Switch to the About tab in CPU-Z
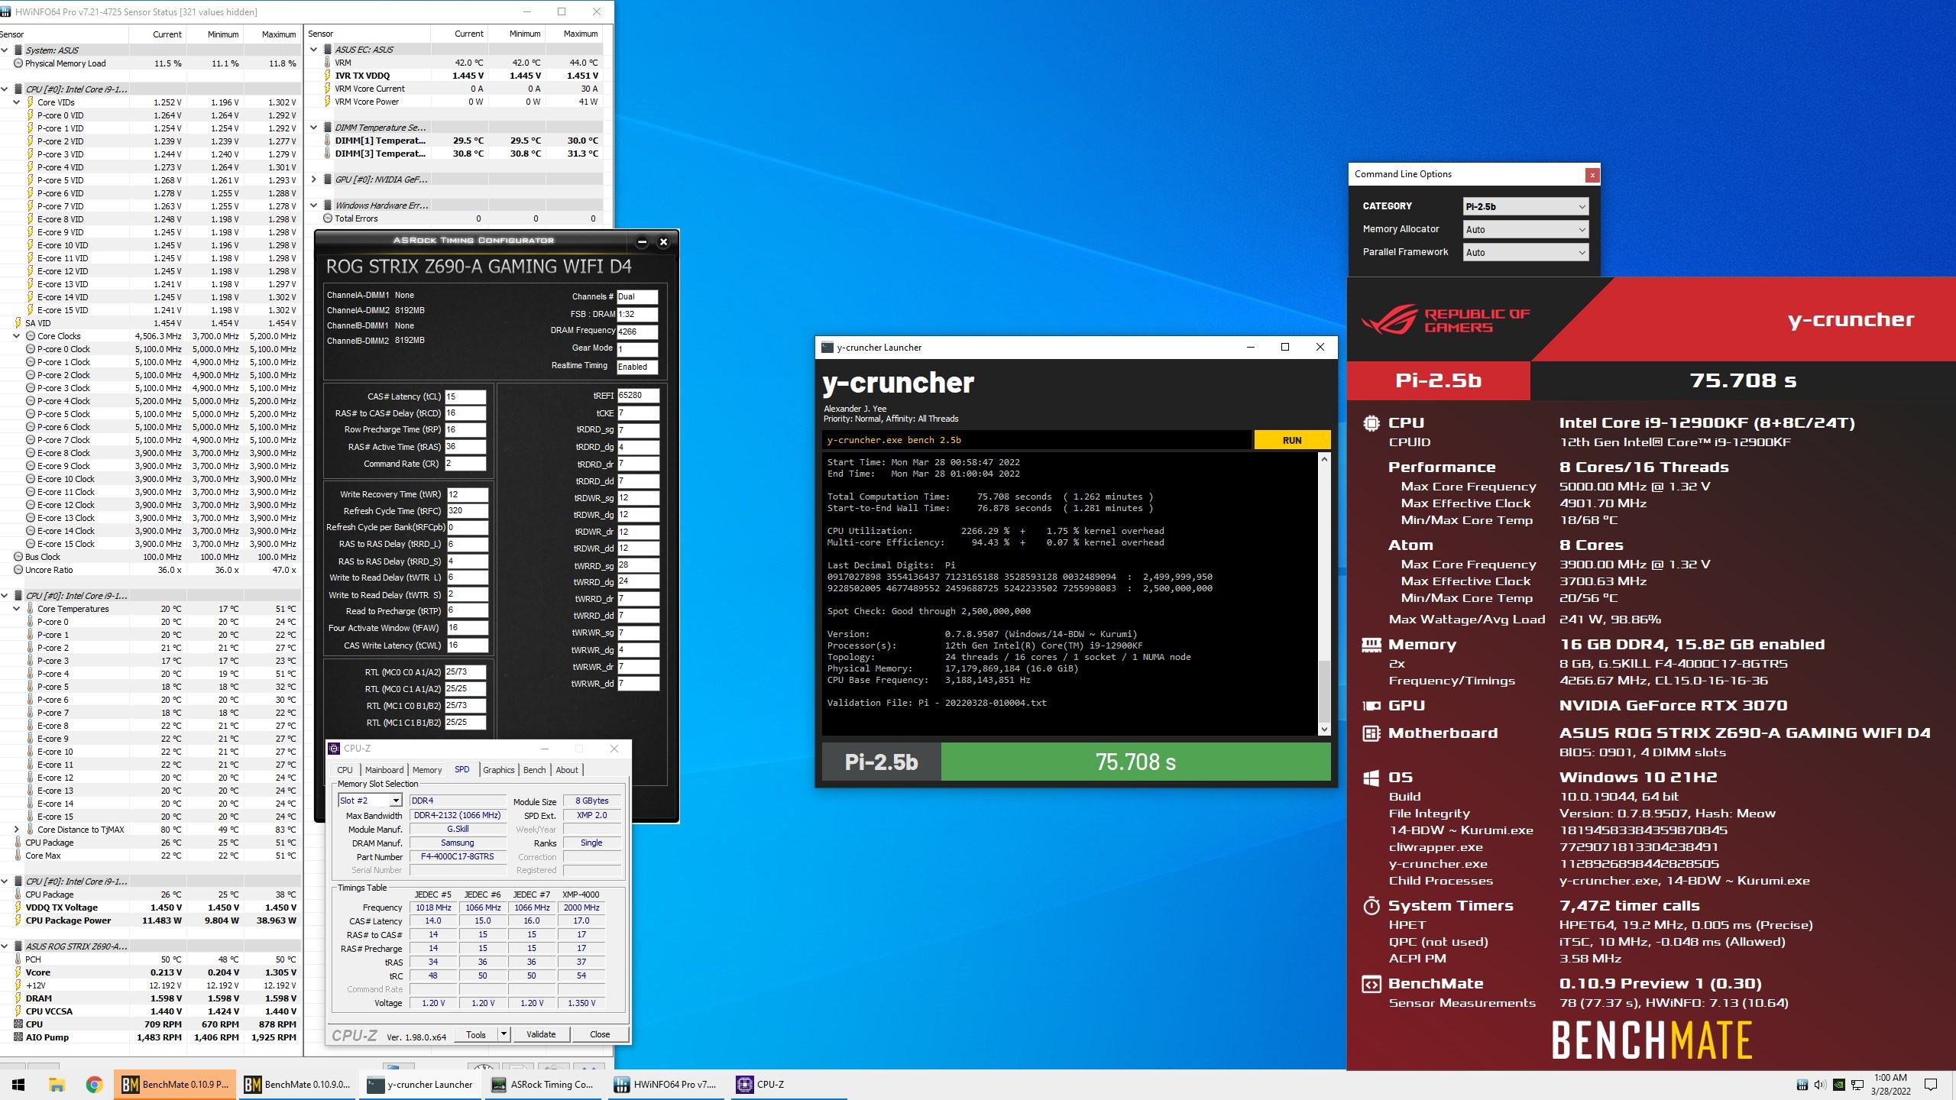Image resolution: width=1956 pixels, height=1100 pixels. (x=567, y=770)
